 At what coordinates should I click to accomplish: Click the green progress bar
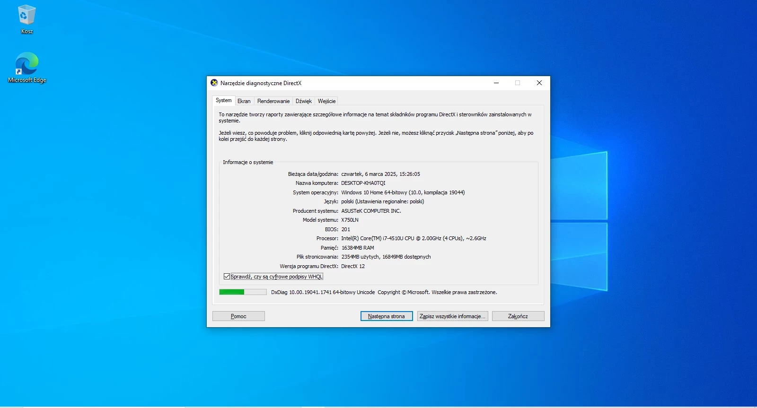pos(243,292)
